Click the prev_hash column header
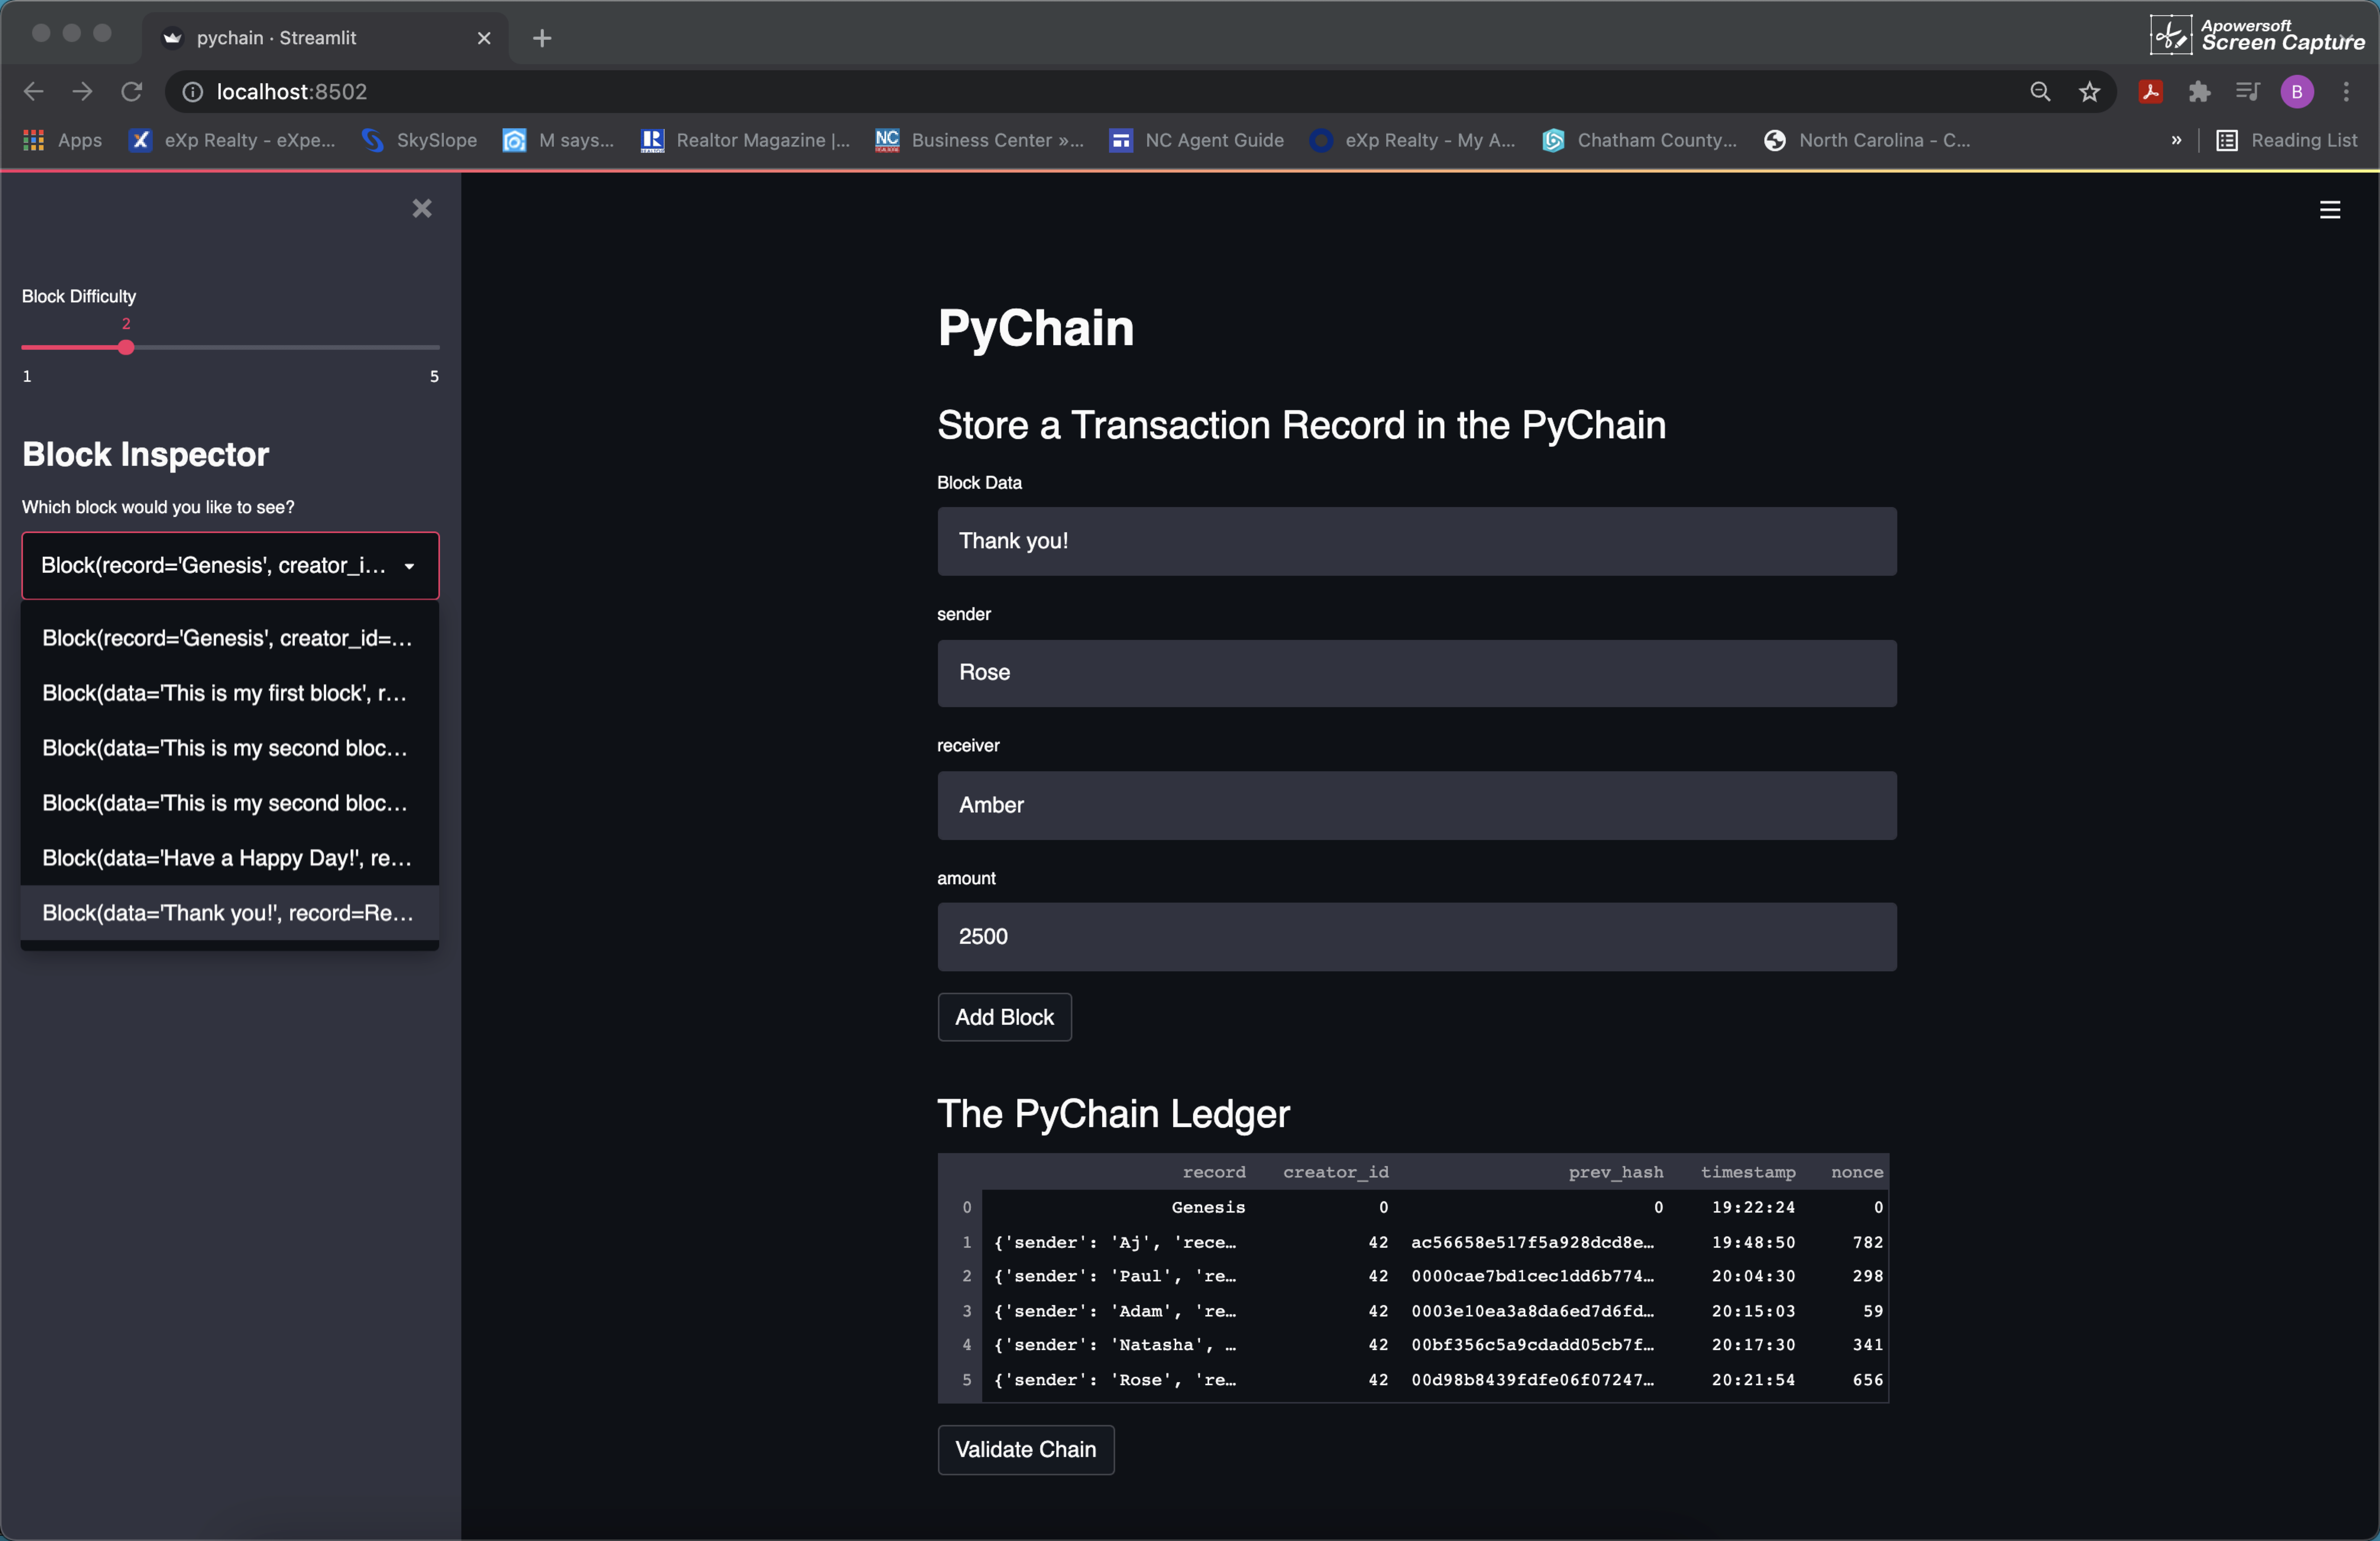 tap(1615, 1172)
